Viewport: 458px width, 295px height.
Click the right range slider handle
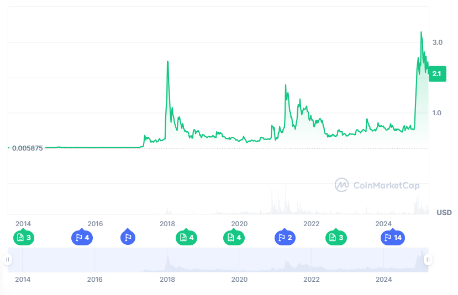coord(428,259)
